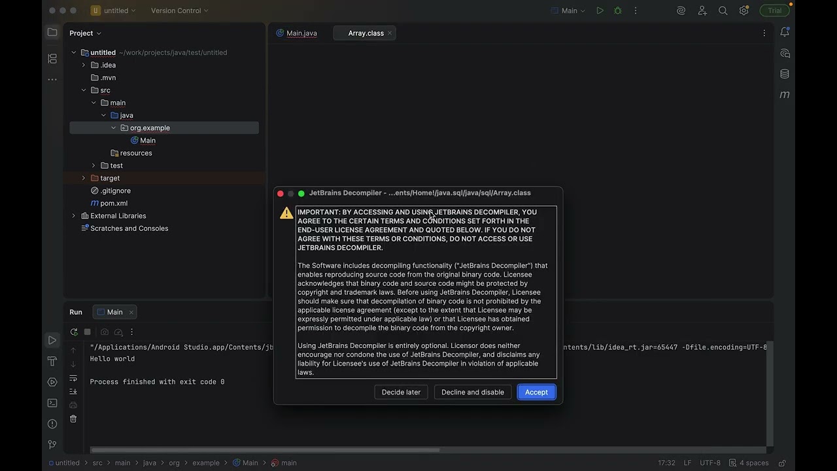Click UTF-8 encoding in status bar

coord(710,463)
